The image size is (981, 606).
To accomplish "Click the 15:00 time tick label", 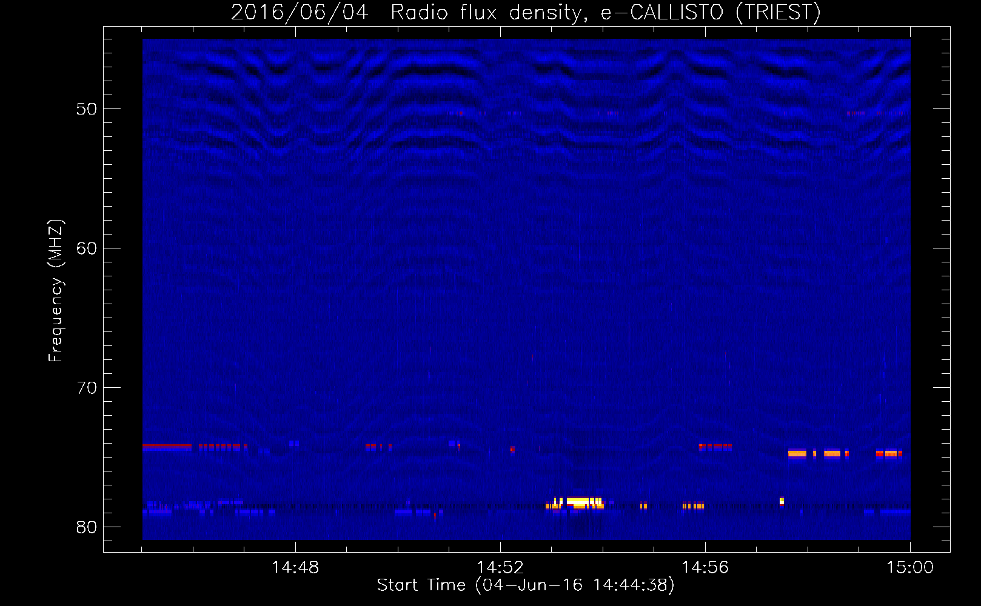I will coord(910,568).
